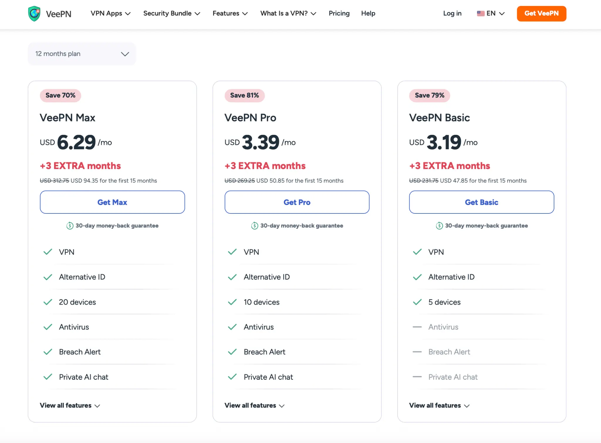This screenshot has width=601, height=443.
Task: Click the Get Pro button
Action: (x=297, y=202)
